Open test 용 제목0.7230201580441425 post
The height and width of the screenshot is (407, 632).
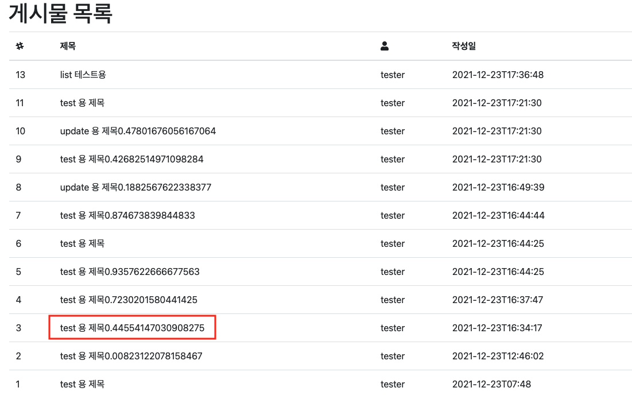(129, 300)
